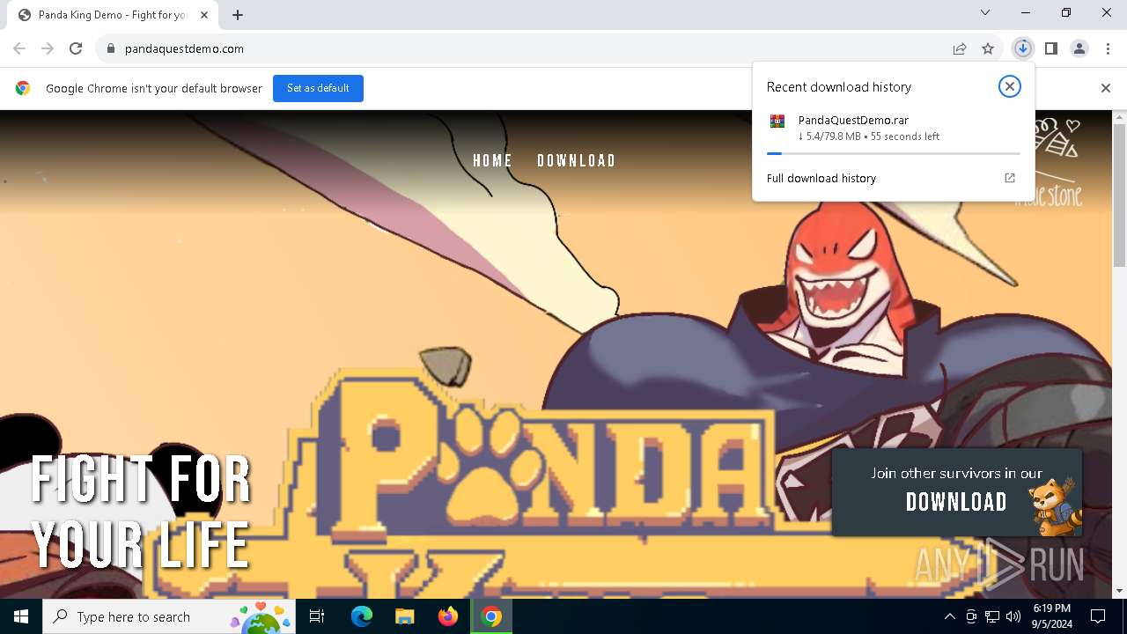Open the volume tray icon
This screenshot has width=1127, height=634.
[1013, 616]
